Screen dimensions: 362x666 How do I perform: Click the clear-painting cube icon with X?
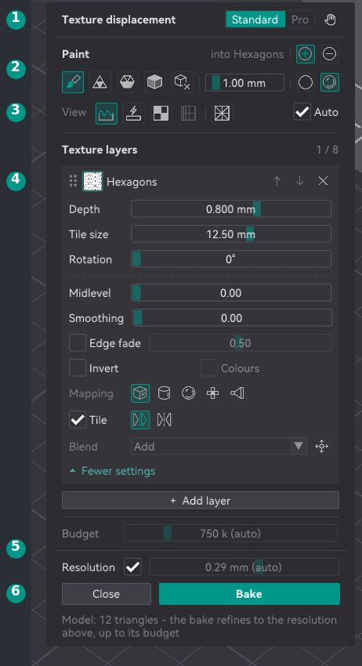click(183, 82)
